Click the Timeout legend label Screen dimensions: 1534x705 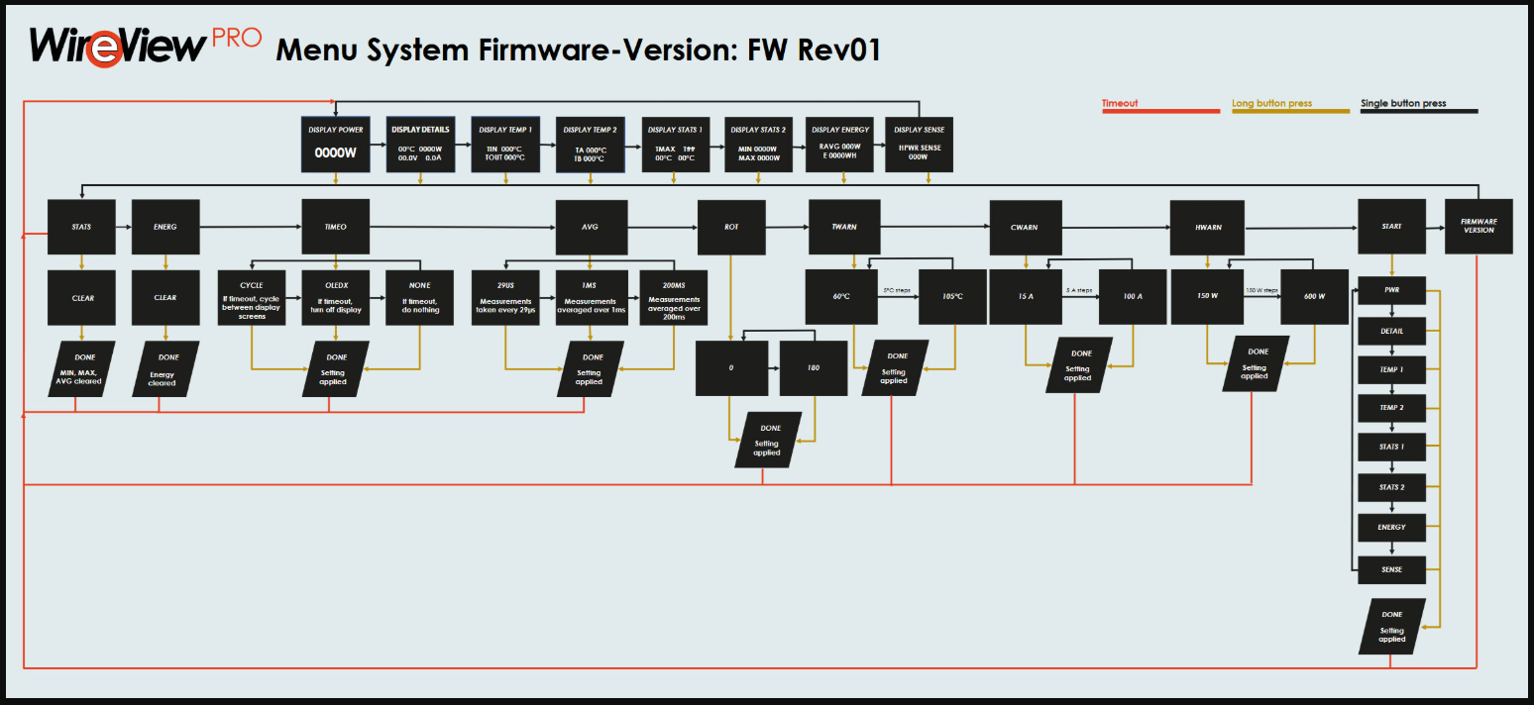tap(1120, 103)
